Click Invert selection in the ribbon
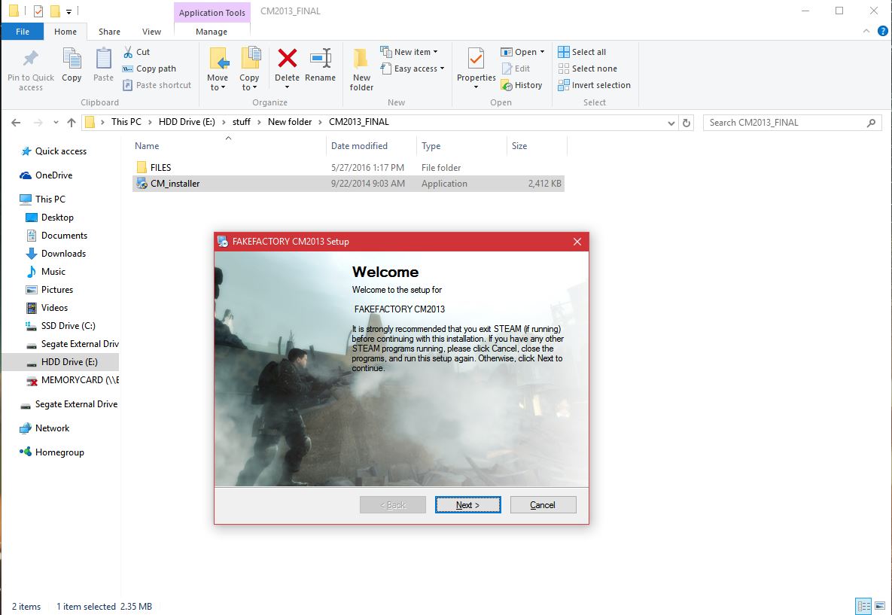The width and height of the screenshot is (892, 615). tap(595, 85)
